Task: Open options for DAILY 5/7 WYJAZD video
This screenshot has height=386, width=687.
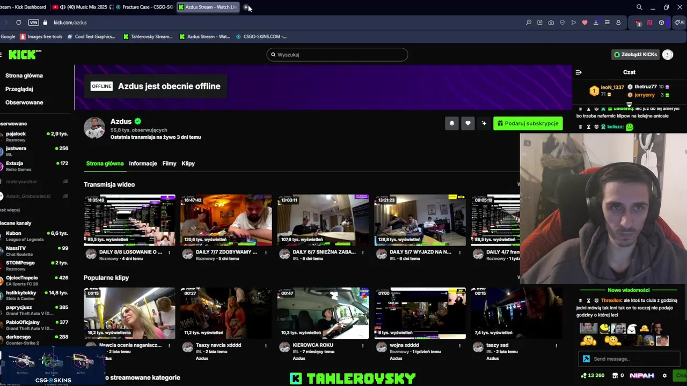Action: [459, 253]
